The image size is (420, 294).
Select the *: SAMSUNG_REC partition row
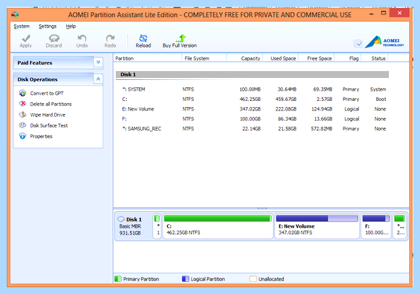click(x=252, y=129)
